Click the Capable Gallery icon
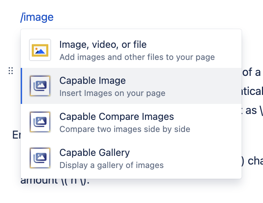The width and height of the screenshot is (263, 203). tap(40, 158)
